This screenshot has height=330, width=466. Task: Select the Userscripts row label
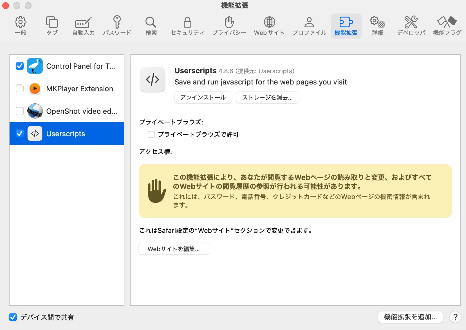66,134
